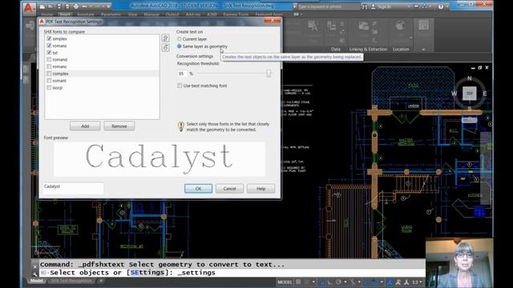Open the Home ribbon tab
The width and height of the screenshot is (513, 288).
click(x=47, y=14)
